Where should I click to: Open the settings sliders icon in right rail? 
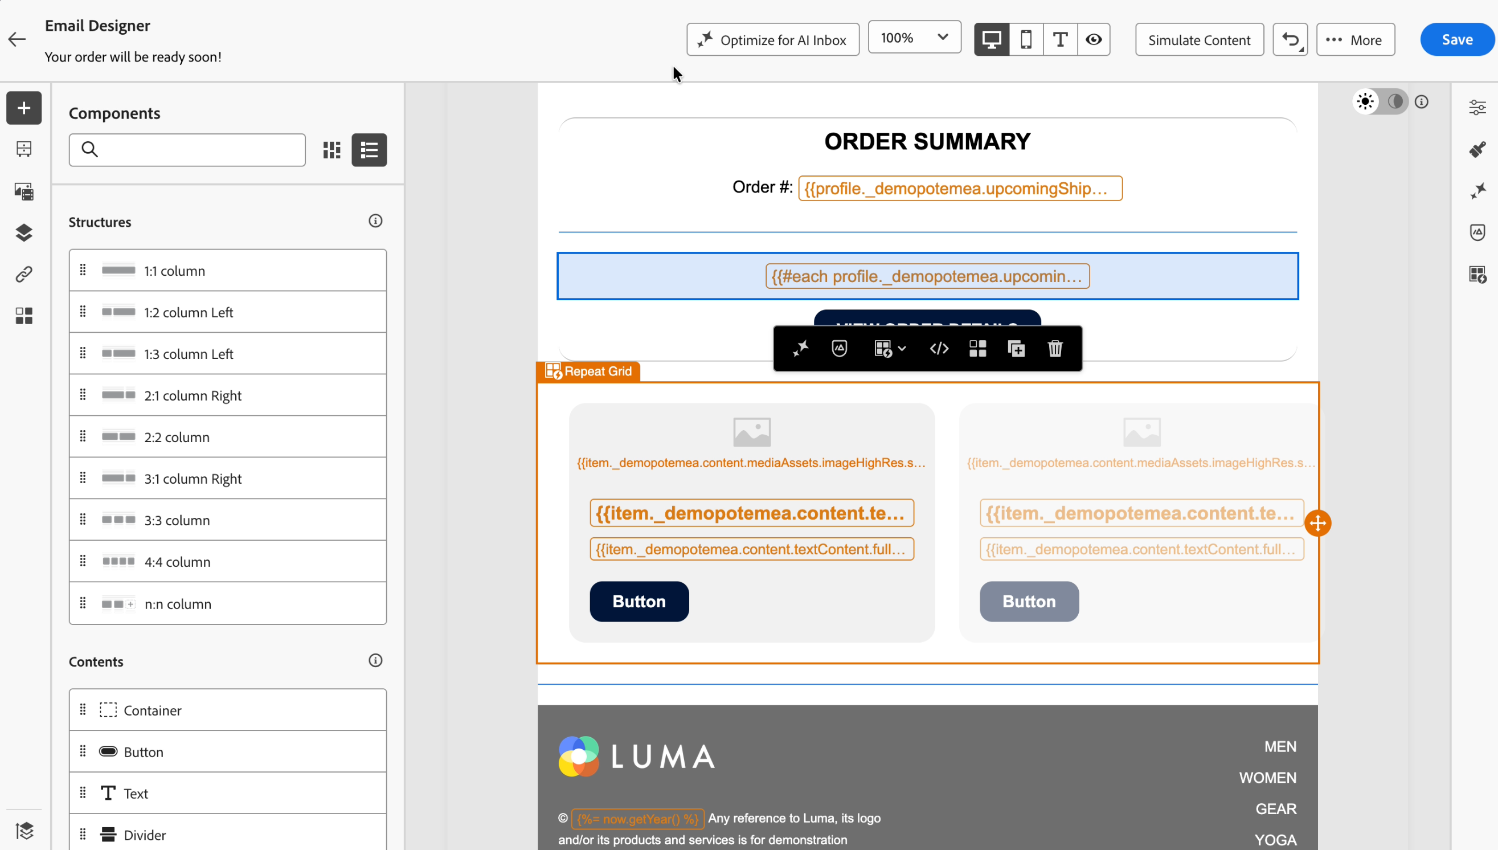pos(1477,108)
